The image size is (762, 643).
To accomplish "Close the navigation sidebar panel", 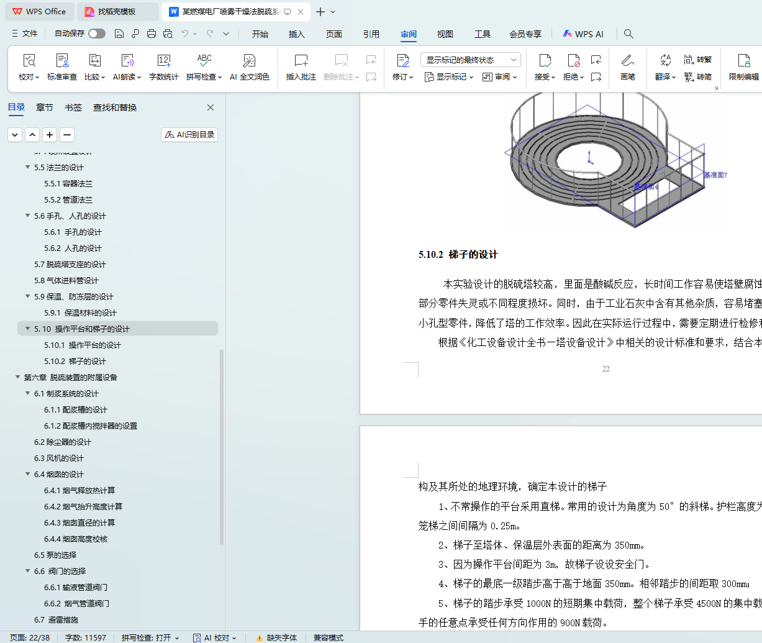I will [211, 107].
